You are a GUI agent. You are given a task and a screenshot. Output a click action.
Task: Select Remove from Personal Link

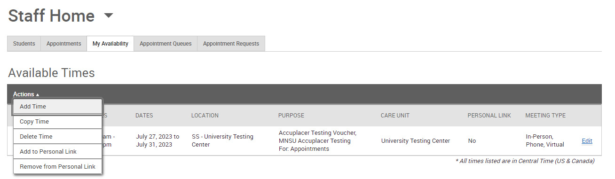pos(58,167)
